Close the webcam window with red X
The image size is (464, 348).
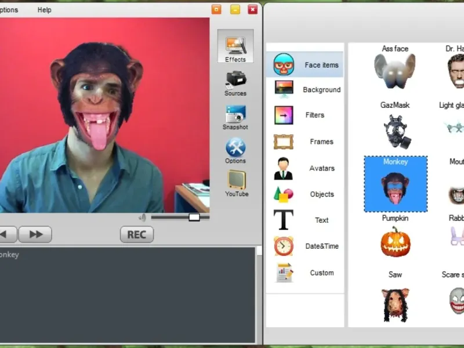click(252, 9)
